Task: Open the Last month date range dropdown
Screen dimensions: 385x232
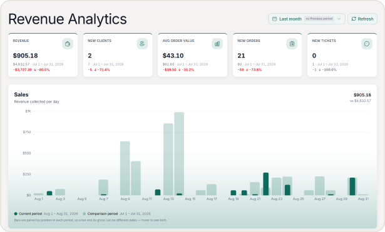Action: (x=306, y=19)
